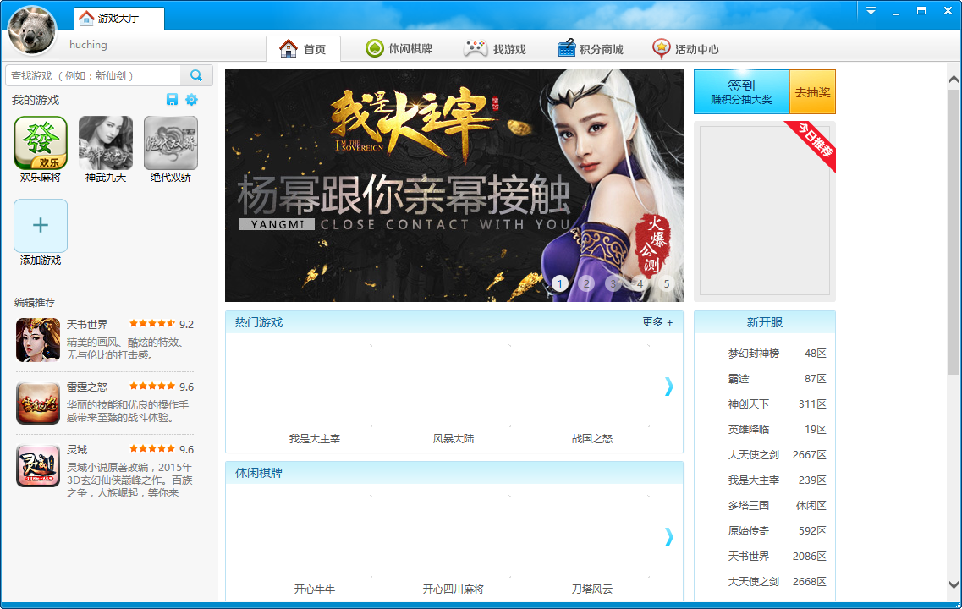Select 霸途 87区 server row
The height and width of the screenshot is (609, 962).
[x=777, y=379]
